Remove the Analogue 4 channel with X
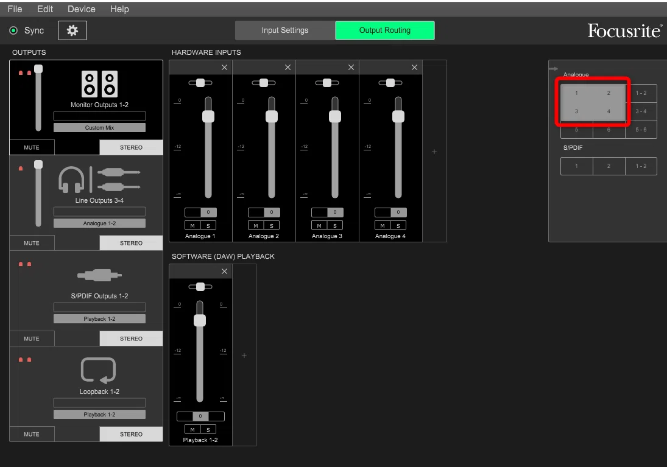Image resolution: width=667 pixels, height=467 pixels. tap(414, 67)
